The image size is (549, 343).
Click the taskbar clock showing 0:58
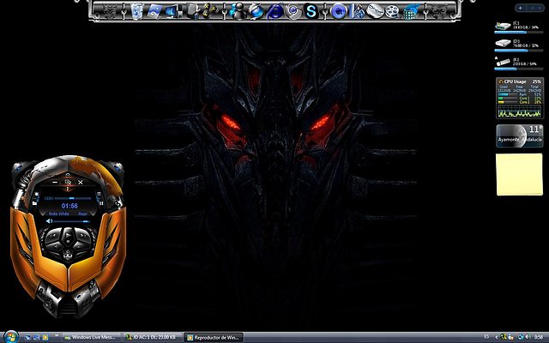(x=539, y=337)
